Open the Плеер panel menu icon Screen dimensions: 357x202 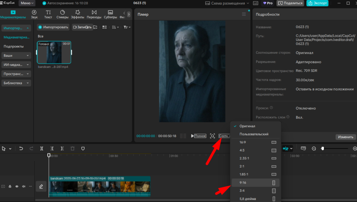(244, 14)
